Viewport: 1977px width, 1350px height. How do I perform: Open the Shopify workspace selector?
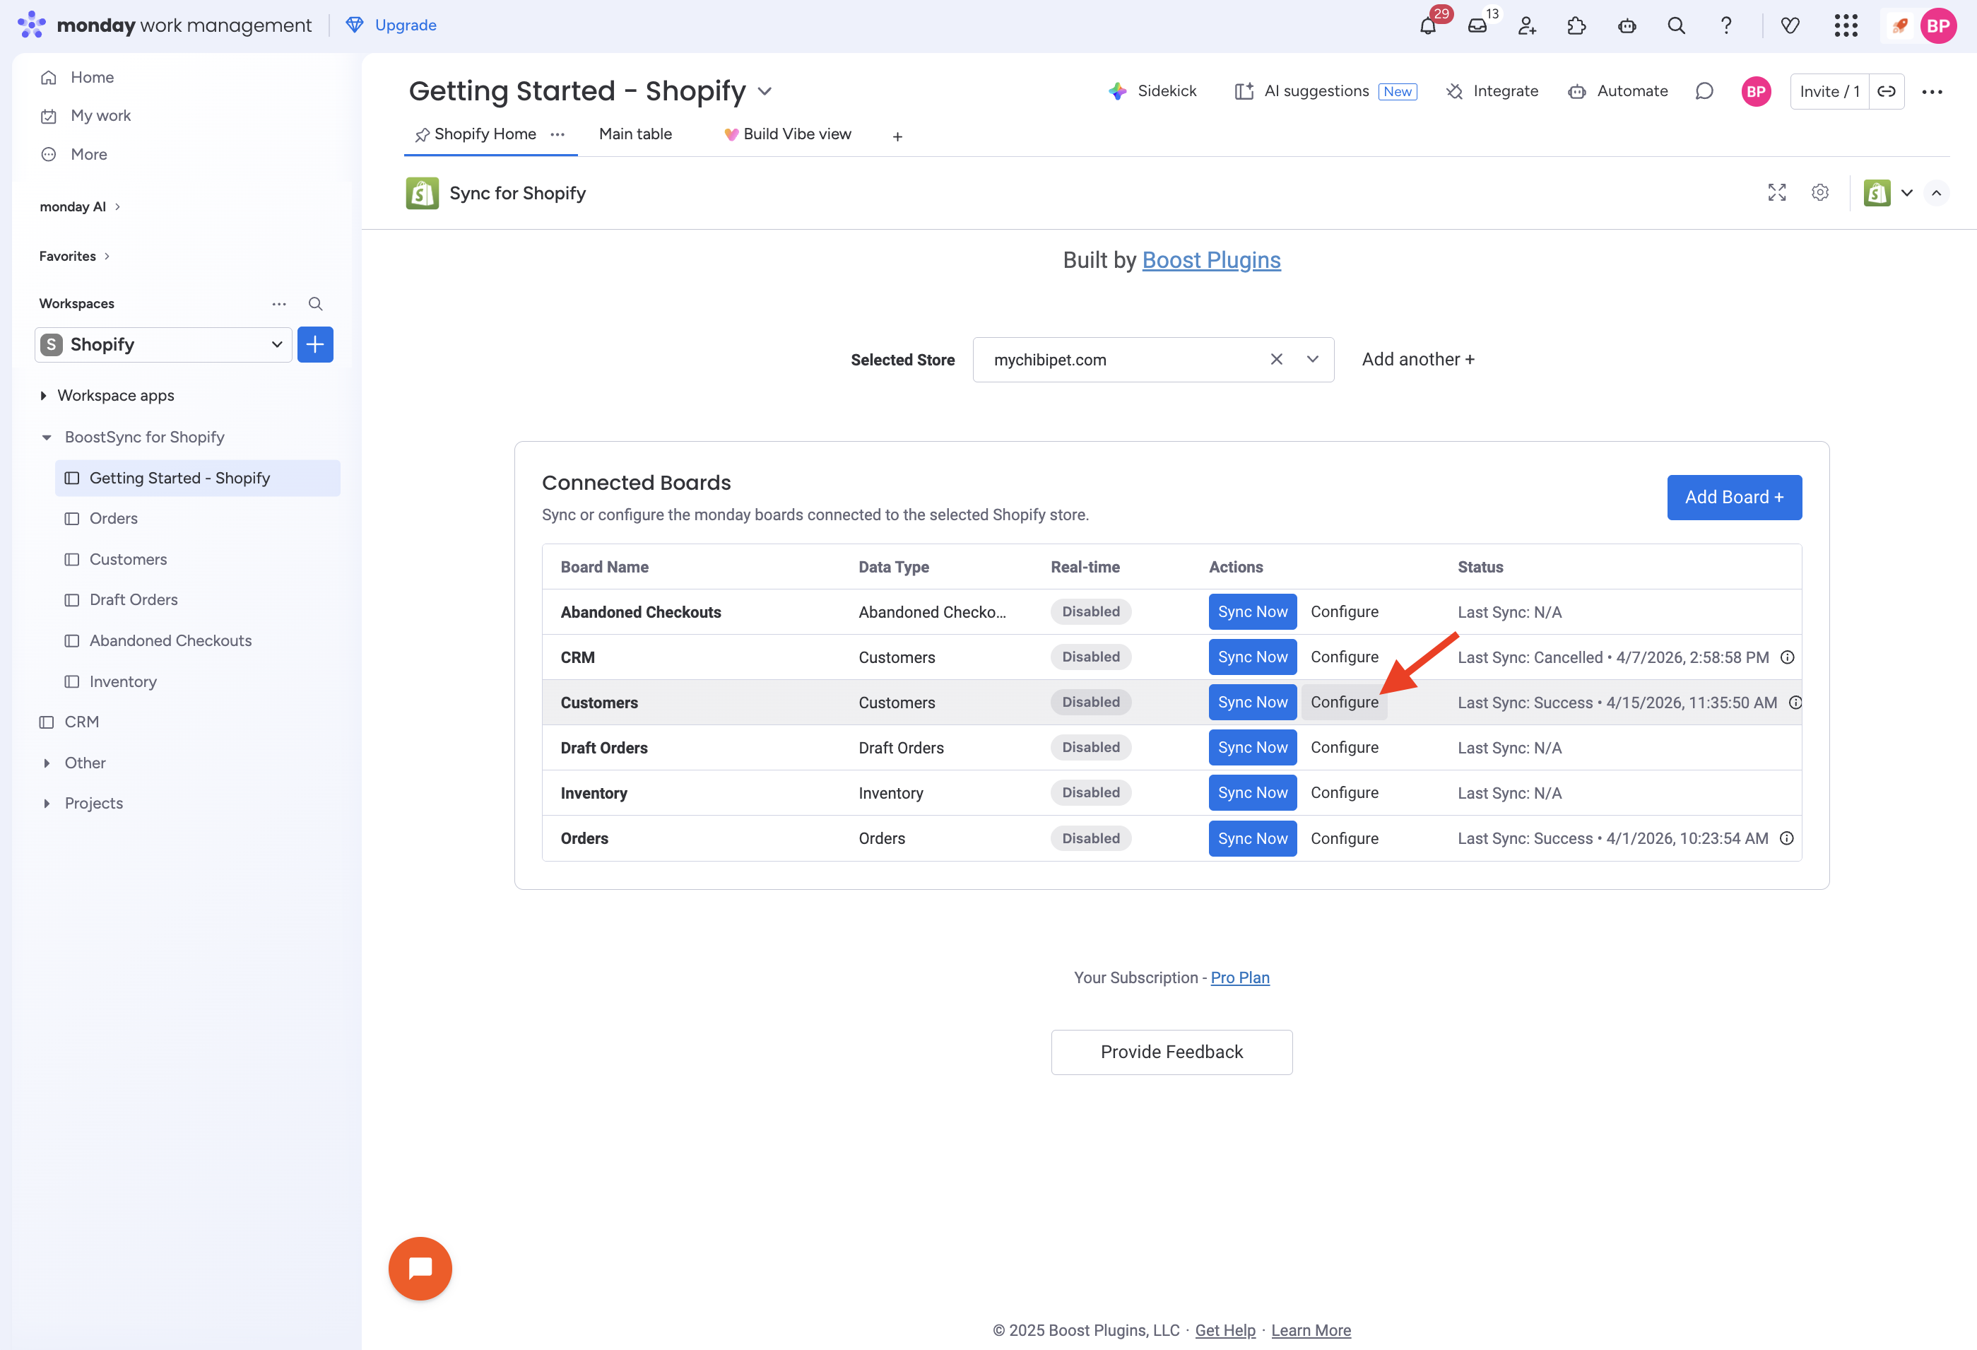pos(163,345)
